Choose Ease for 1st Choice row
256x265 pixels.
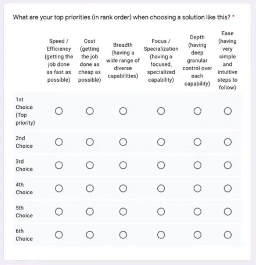pyautogui.click(x=228, y=111)
